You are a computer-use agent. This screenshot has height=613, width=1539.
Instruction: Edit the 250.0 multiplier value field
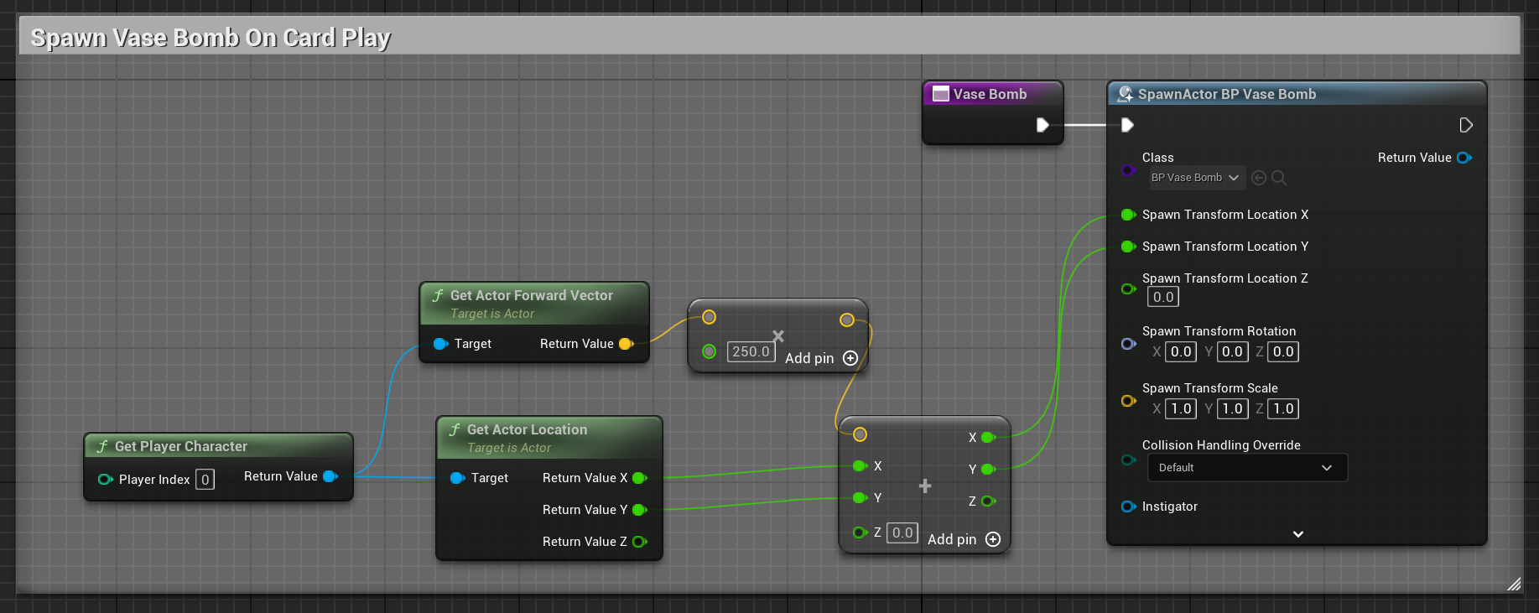coord(751,352)
